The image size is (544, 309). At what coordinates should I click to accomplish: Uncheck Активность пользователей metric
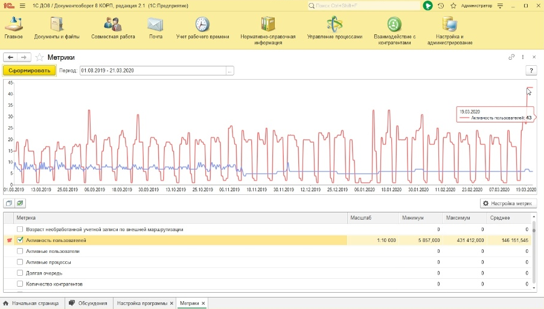(20, 240)
